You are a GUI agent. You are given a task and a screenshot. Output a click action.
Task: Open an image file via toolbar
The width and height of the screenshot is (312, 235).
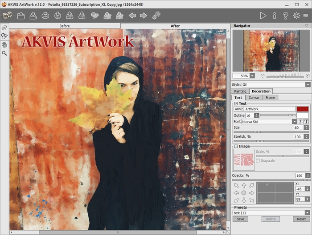[21, 16]
